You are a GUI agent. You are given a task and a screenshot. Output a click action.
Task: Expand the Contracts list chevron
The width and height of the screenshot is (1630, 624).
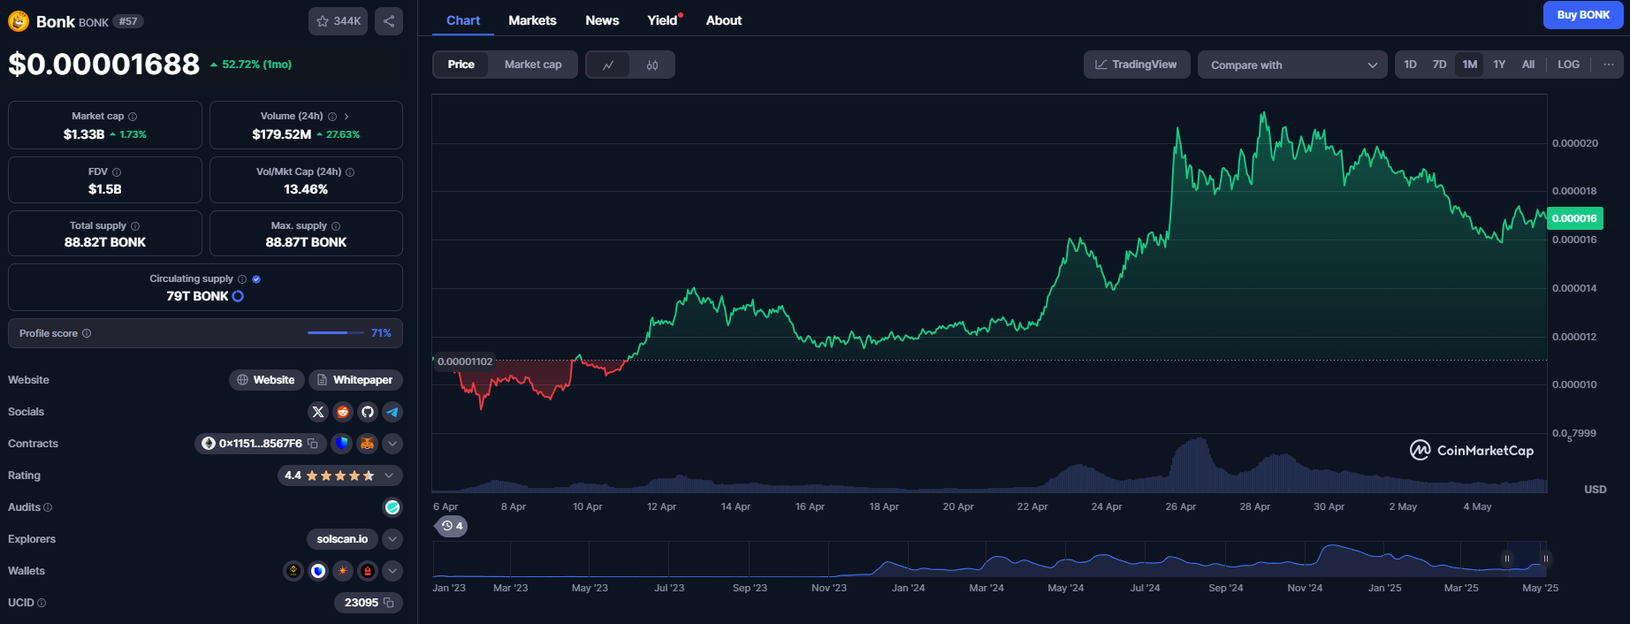point(392,444)
